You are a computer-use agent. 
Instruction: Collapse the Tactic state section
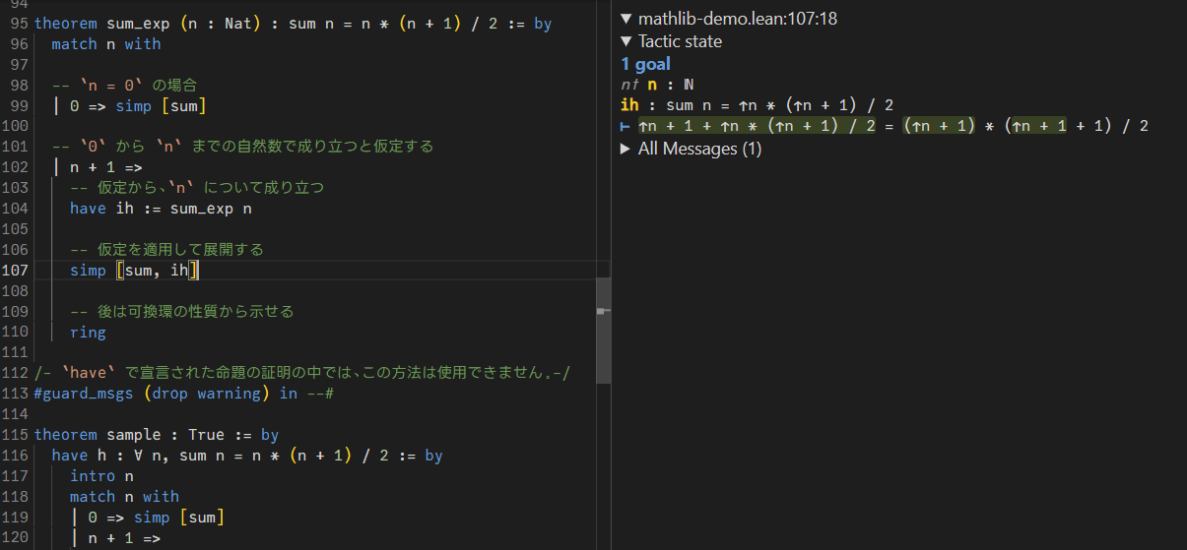626,41
